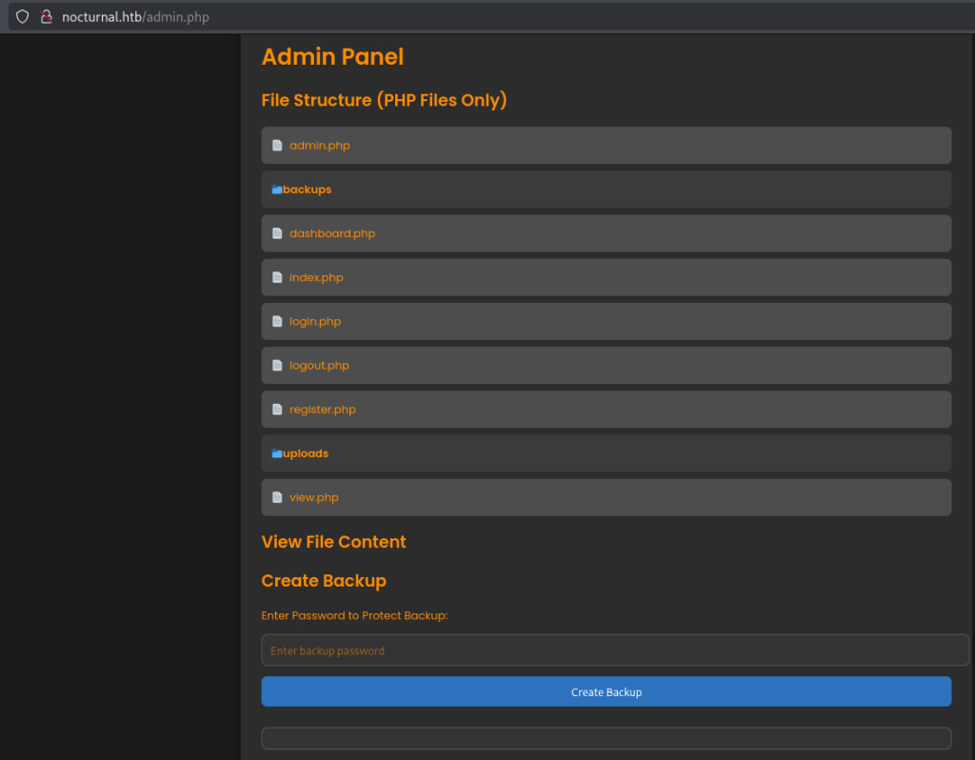Image resolution: width=975 pixels, height=760 pixels.
Task: Open the login.php file link
Action: 315,322
